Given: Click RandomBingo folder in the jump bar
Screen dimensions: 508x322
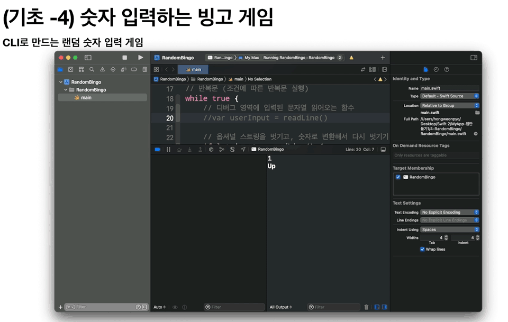Looking at the screenshot, I should pyautogui.click(x=207, y=79).
